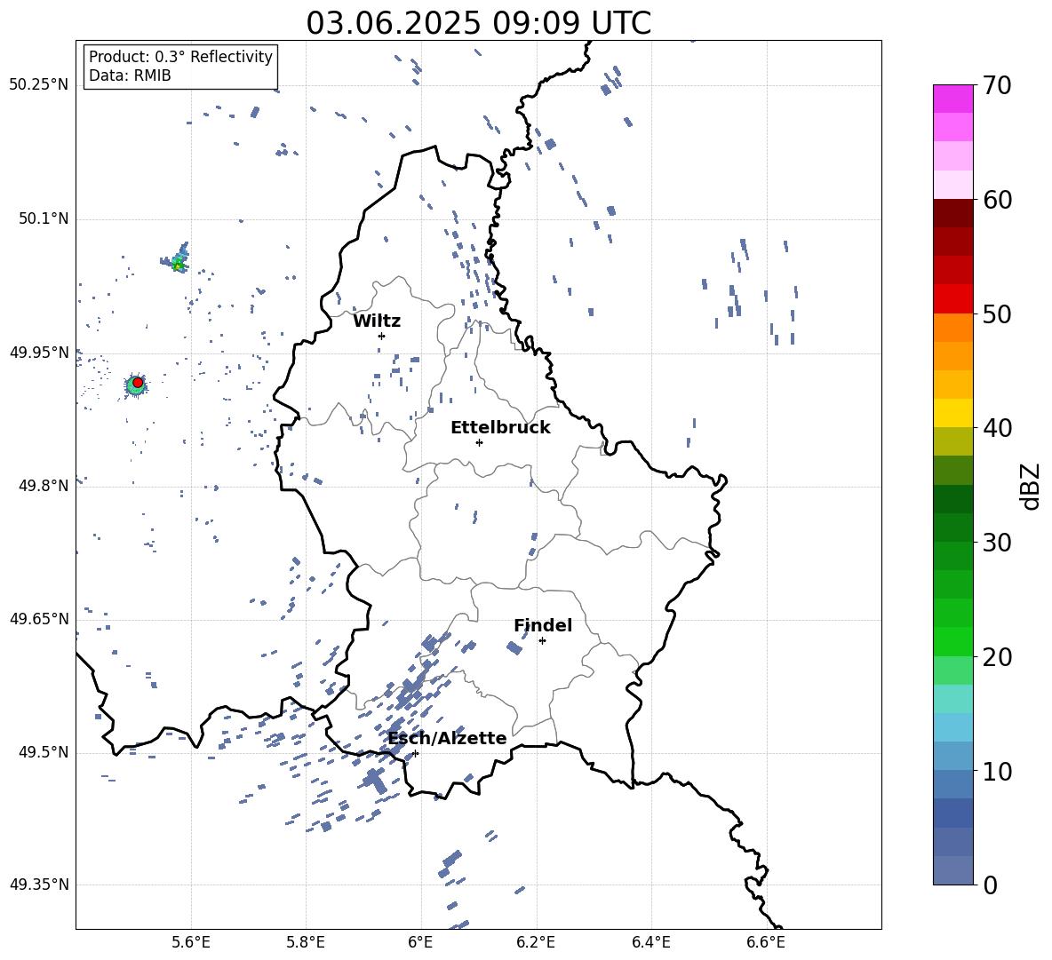
Task: Click the colorbar value 30
Action: pos(997,543)
